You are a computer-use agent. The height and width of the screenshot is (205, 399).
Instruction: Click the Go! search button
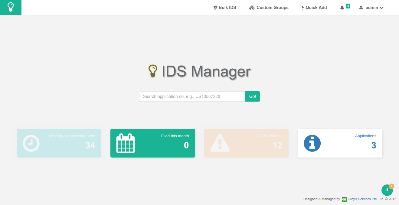(x=252, y=96)
